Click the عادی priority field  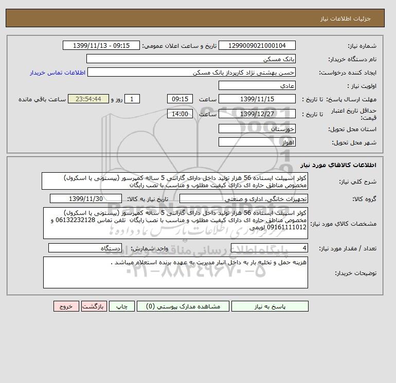(257, 85)
